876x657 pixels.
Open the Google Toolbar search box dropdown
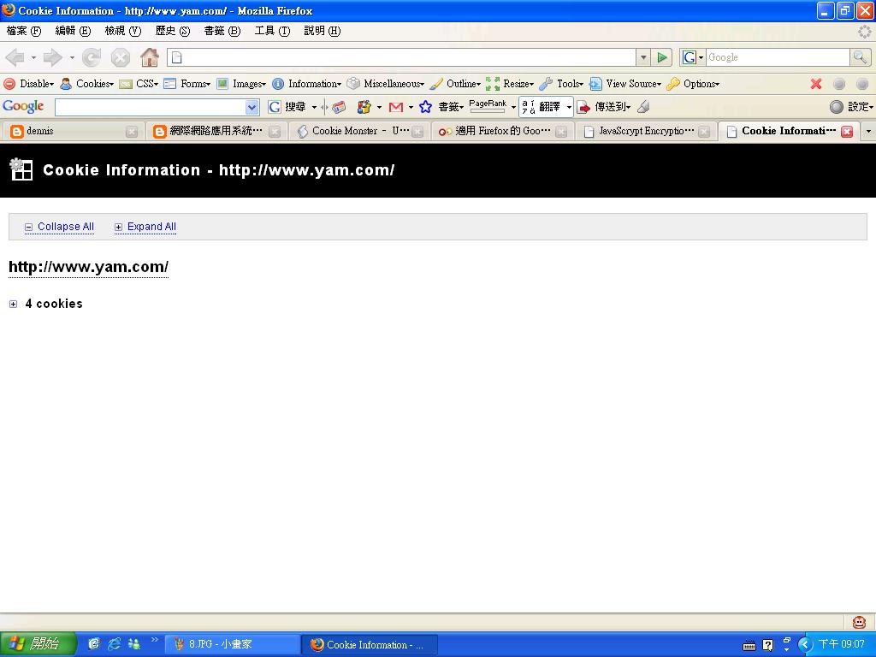[252, 107]
